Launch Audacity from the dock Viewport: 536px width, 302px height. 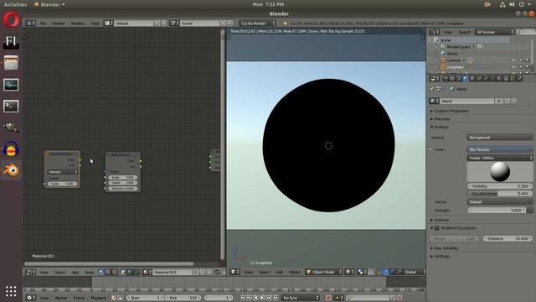pos(11,149)
